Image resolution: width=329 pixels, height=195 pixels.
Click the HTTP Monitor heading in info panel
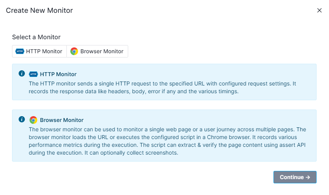tap(58, 74)
